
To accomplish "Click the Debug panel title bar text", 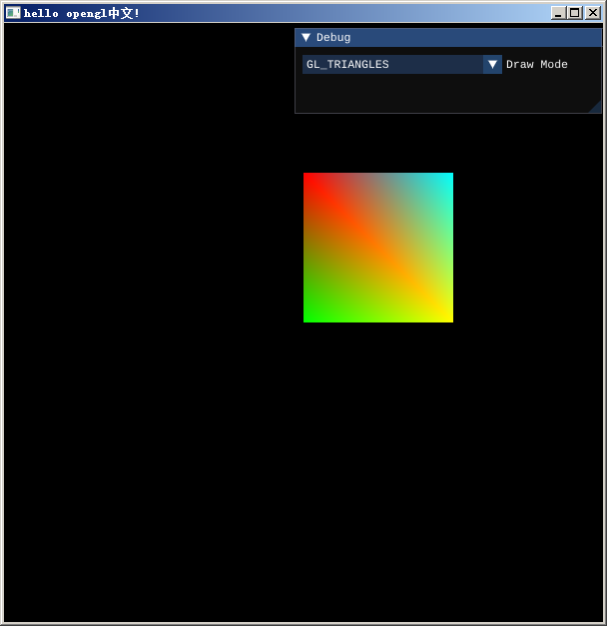I will [x=333, y=37].
